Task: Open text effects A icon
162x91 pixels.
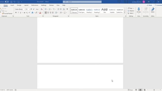Action: (x=32, y=13)
